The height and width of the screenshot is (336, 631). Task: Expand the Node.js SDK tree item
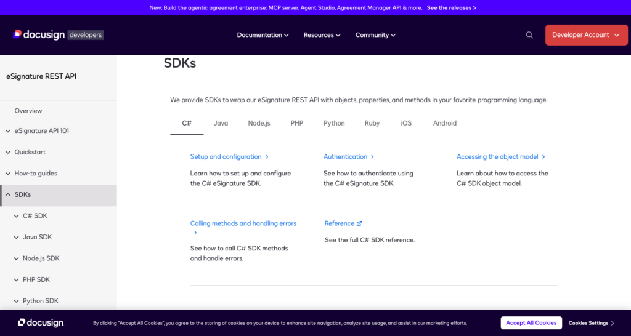pos(59,258)
